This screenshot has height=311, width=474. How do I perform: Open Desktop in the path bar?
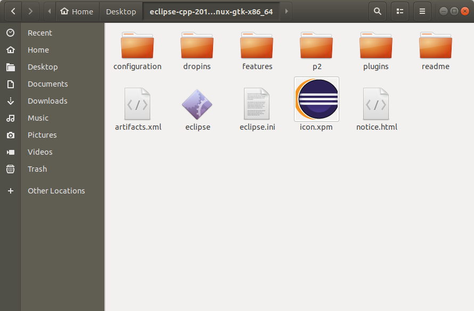coord(121,12)
